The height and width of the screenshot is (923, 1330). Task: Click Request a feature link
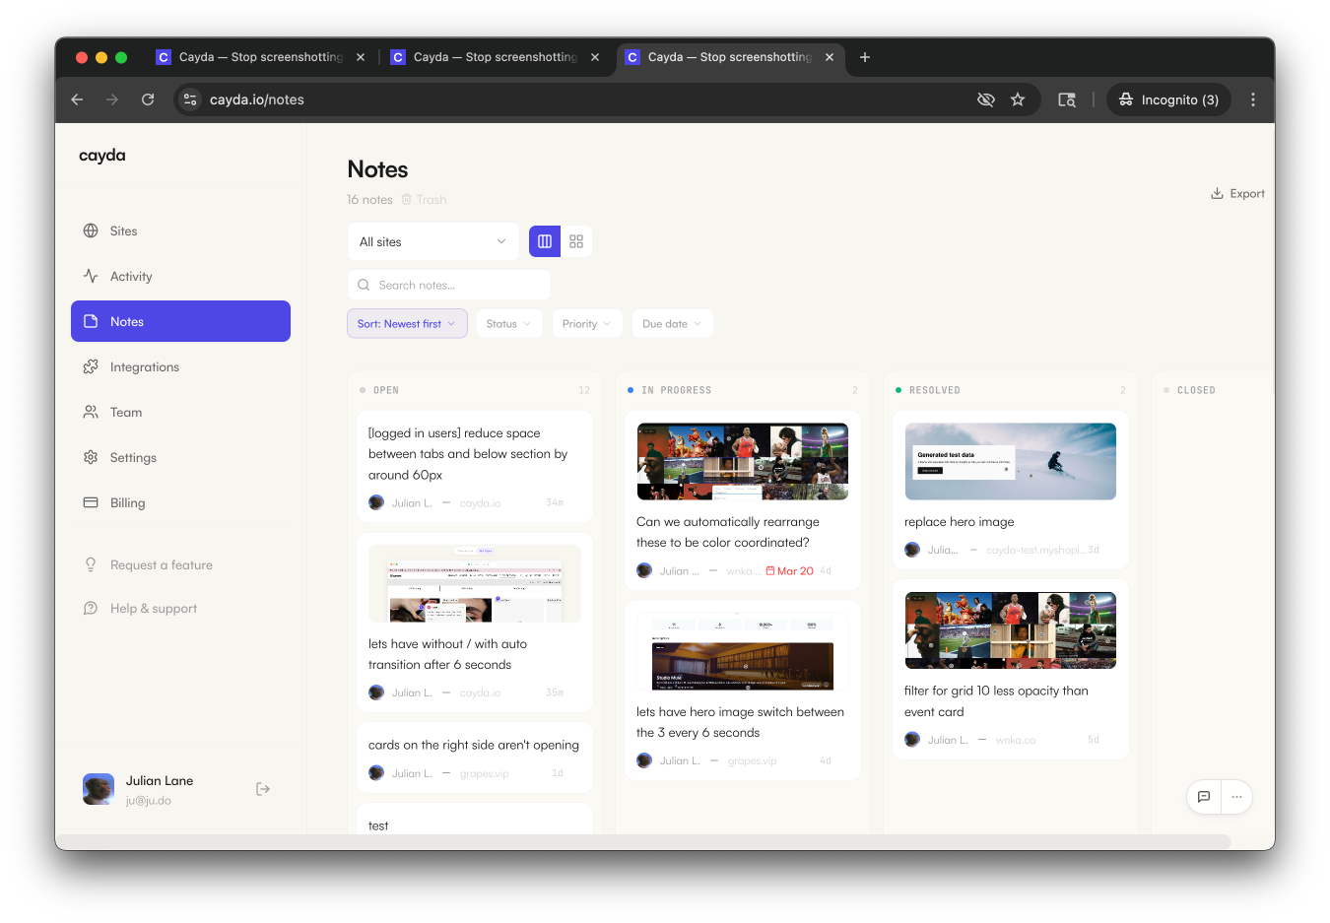(x=161, y=565)
